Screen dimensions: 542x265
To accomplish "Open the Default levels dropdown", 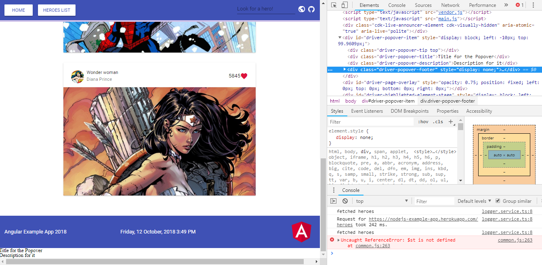I will pyautogui.click(x=474, y=201).
